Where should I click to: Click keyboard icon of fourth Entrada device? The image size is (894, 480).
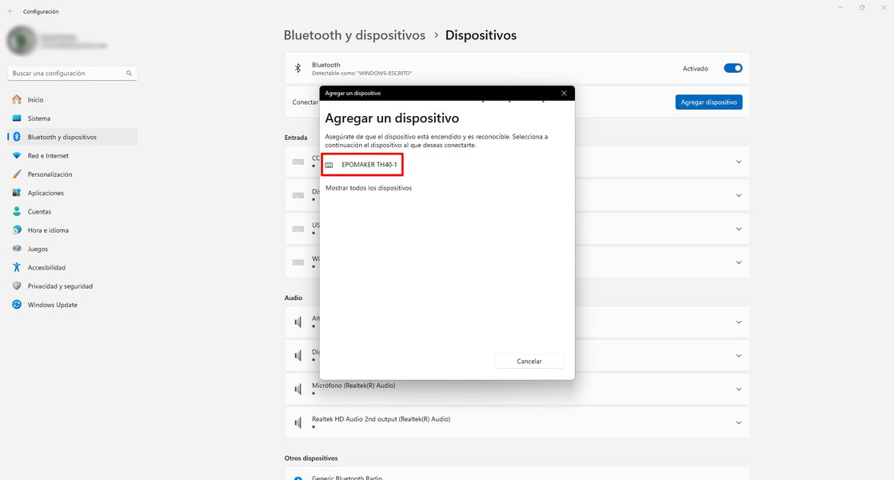[297, 263]
